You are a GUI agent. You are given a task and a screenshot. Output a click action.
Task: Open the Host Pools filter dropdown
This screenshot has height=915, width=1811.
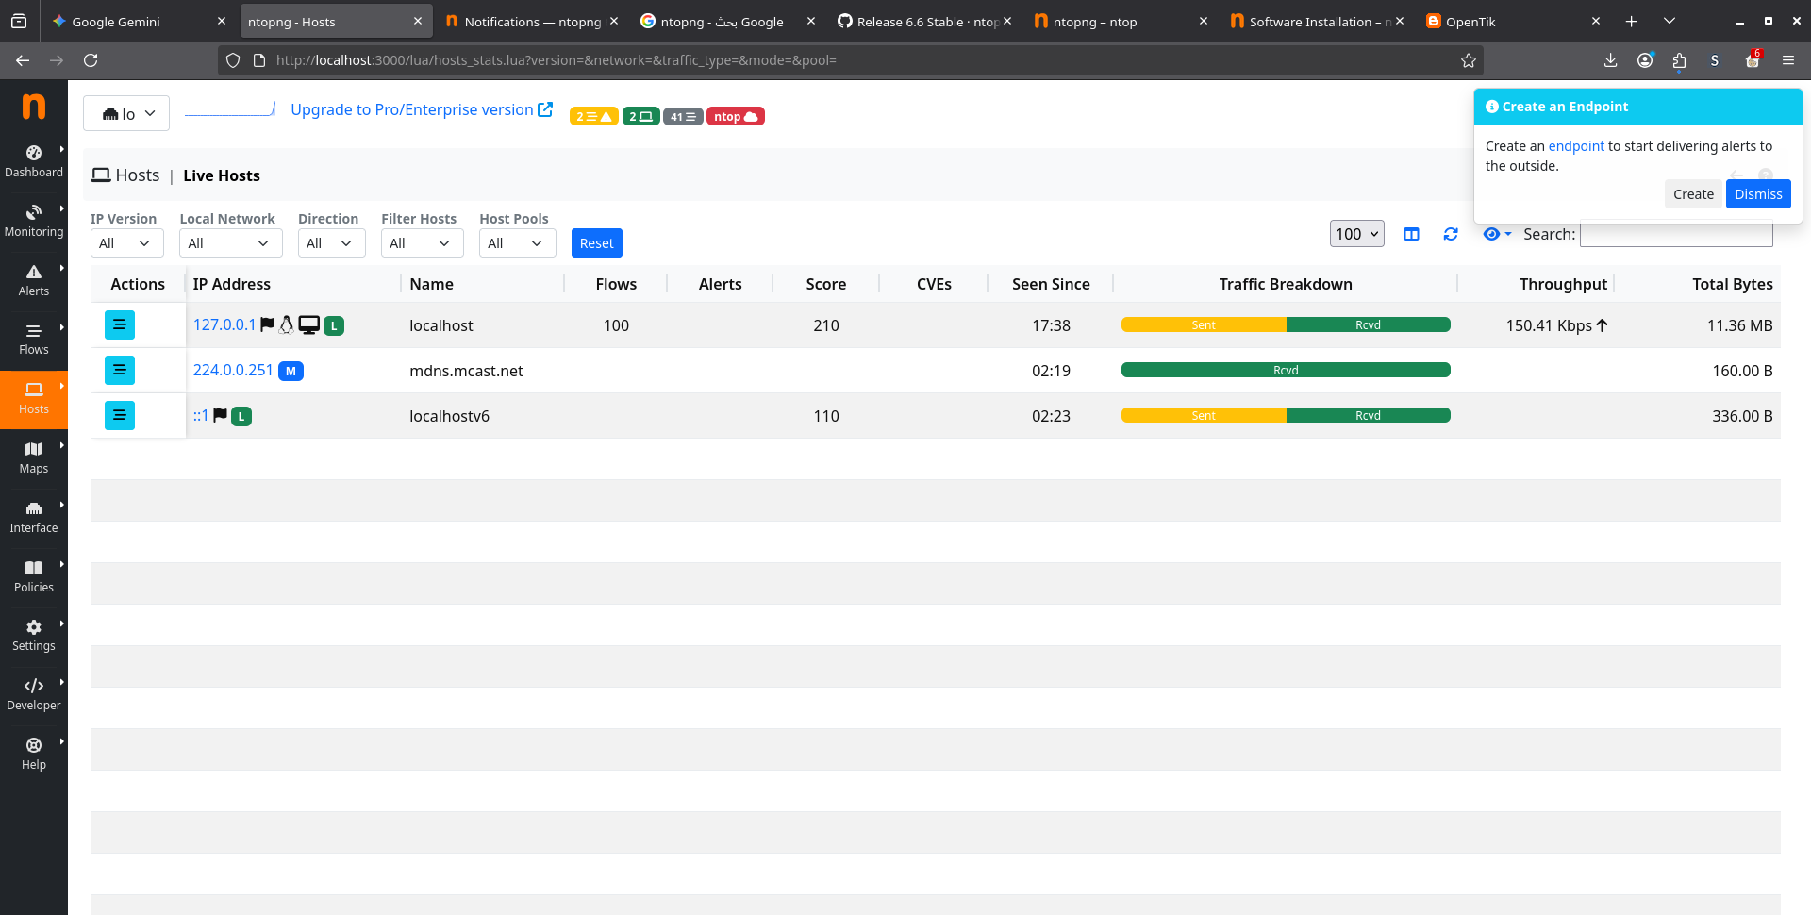516,243
